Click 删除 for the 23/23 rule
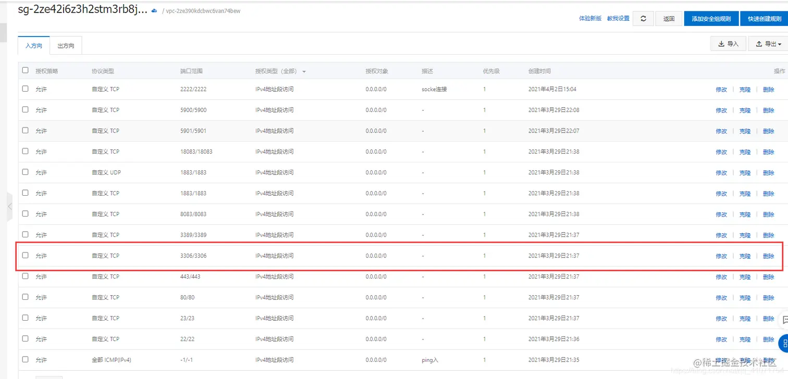Screen dimensions: 788x379 [768, 319]
